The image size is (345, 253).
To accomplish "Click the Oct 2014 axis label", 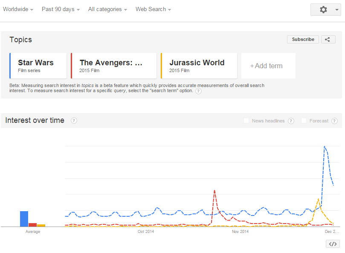I will pyautogui.click(x=146, y=231).
